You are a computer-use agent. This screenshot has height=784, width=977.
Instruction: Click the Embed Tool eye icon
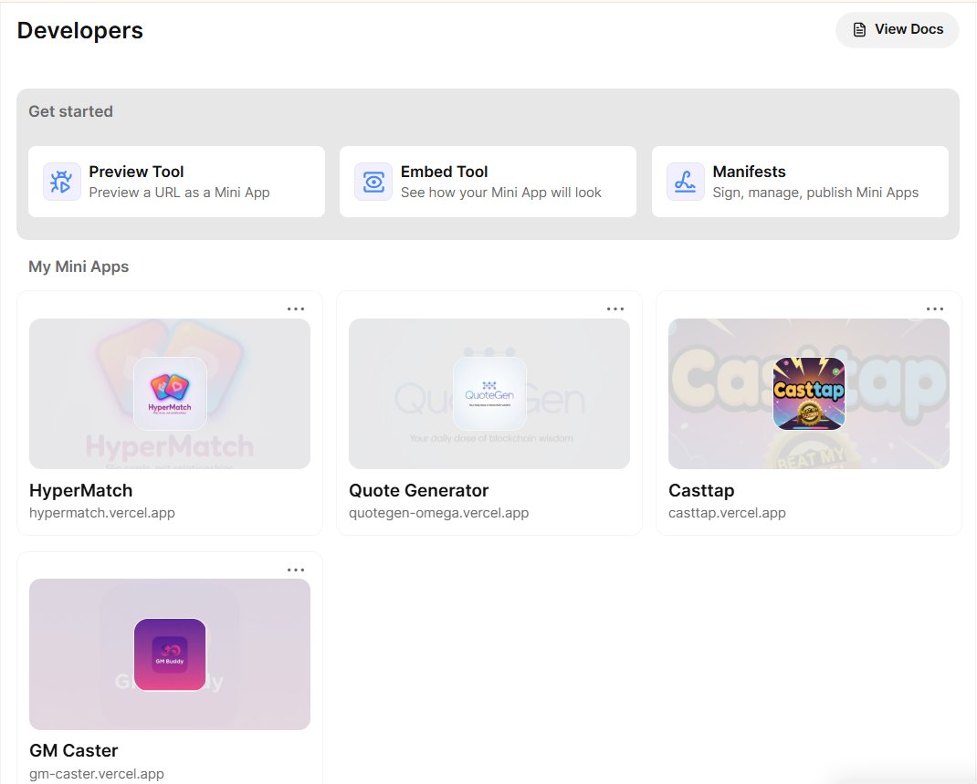point(373,182)
